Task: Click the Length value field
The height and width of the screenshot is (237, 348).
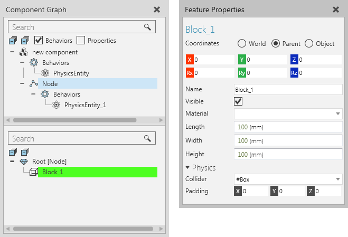Action: (288, 127)
